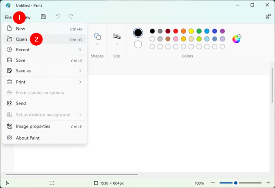Click the canvas size icon in status bar
Screen dimensions: 275x188
(x=95, y=183)
